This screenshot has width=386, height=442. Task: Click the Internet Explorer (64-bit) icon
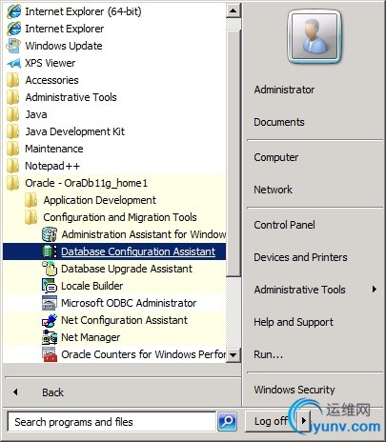tap(14, 11)
